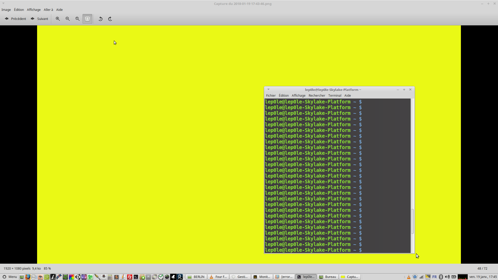Viewport: 498px width, 280px height.
Task: Rotate image clockwise
Action: [x=110, y=19]
